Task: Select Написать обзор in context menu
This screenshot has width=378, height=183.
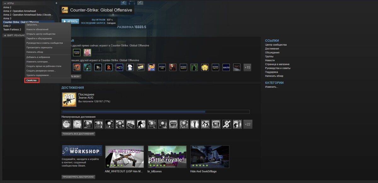Action: 35,52
